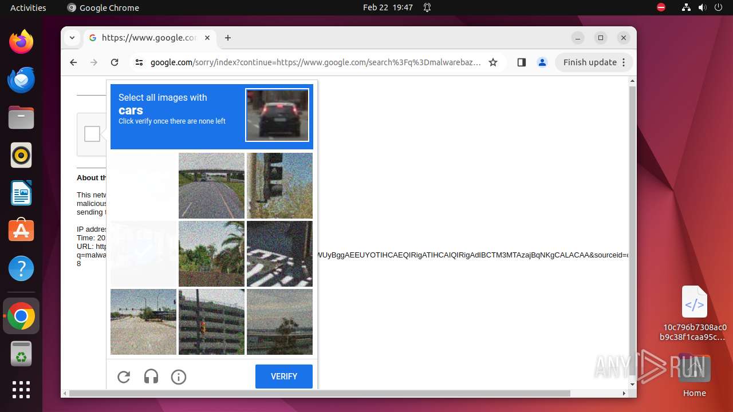
Task: Reload the current page
Action: [x=115, y=62]
